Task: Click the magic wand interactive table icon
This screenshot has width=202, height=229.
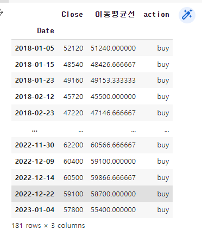Action: (x=187, y=15)
